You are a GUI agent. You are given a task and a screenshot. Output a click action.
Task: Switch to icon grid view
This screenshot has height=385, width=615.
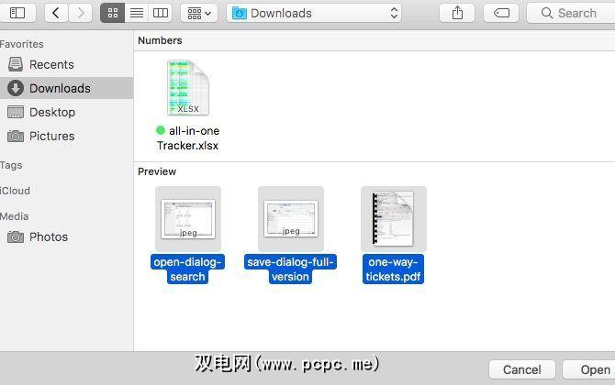tap(113, 13)
